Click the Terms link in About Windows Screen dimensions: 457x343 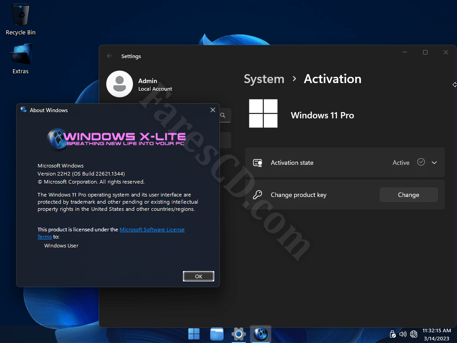(x=45, y=237)
